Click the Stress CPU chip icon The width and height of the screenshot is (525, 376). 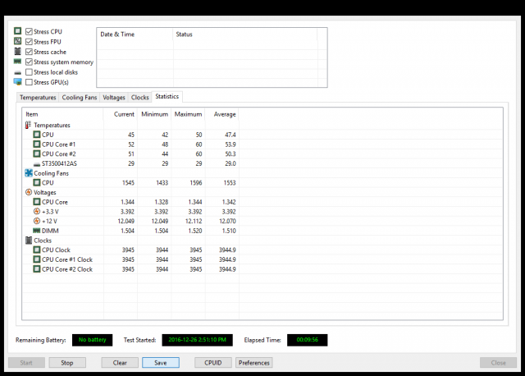pos(18,31)
